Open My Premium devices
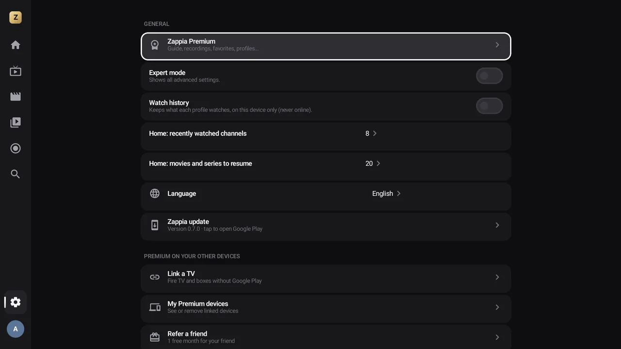Image resolution: width=621 pixels, height=349 pixels. point(326,309)
